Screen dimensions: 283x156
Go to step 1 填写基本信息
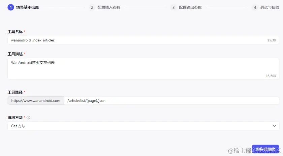(x=23, y=7)
